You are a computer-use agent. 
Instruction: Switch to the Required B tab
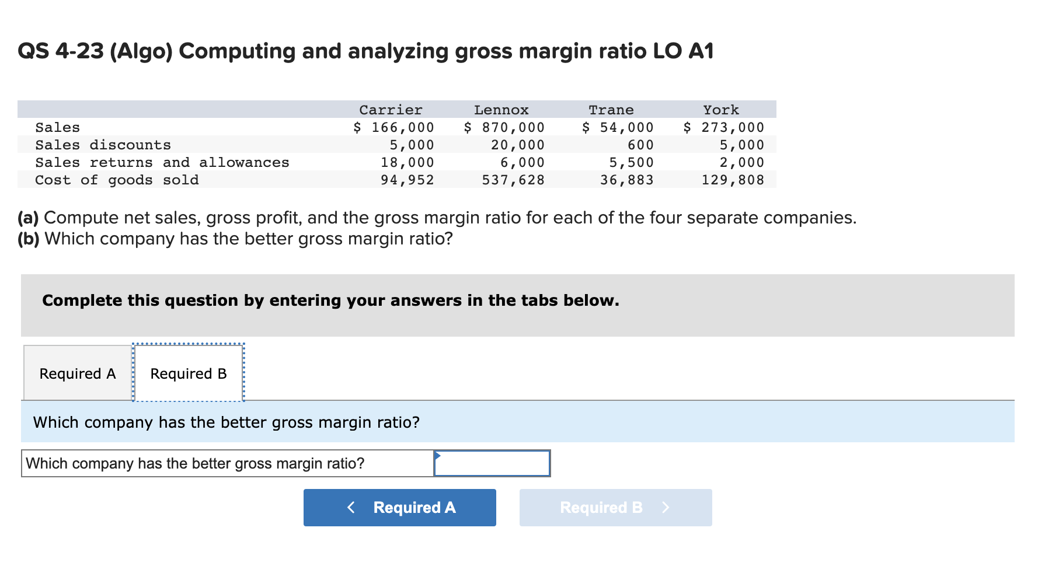tap(188, 373)
